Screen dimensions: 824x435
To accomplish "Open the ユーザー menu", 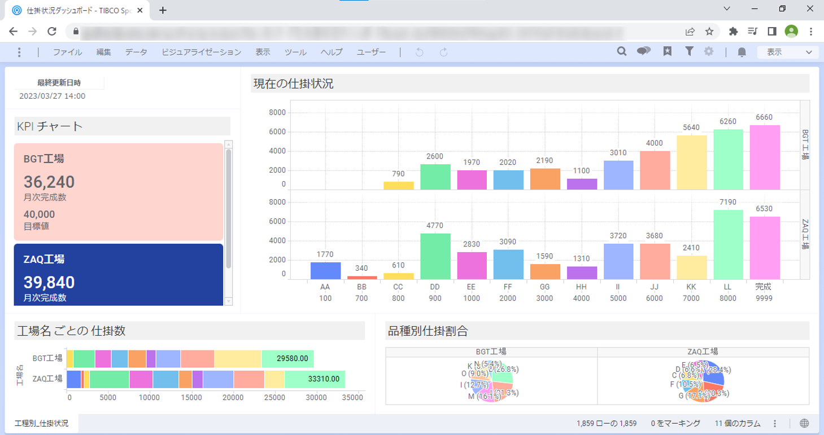I will coord(371,52).
